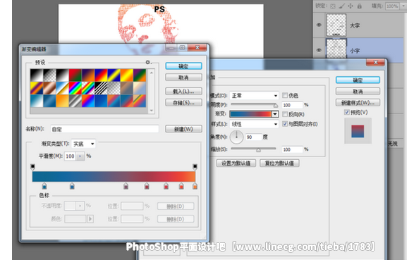This screenshot has height=260, width=414.
Task: Click the 复位为默认值 button
Action: pyautogui.click(x=279, y=163)
